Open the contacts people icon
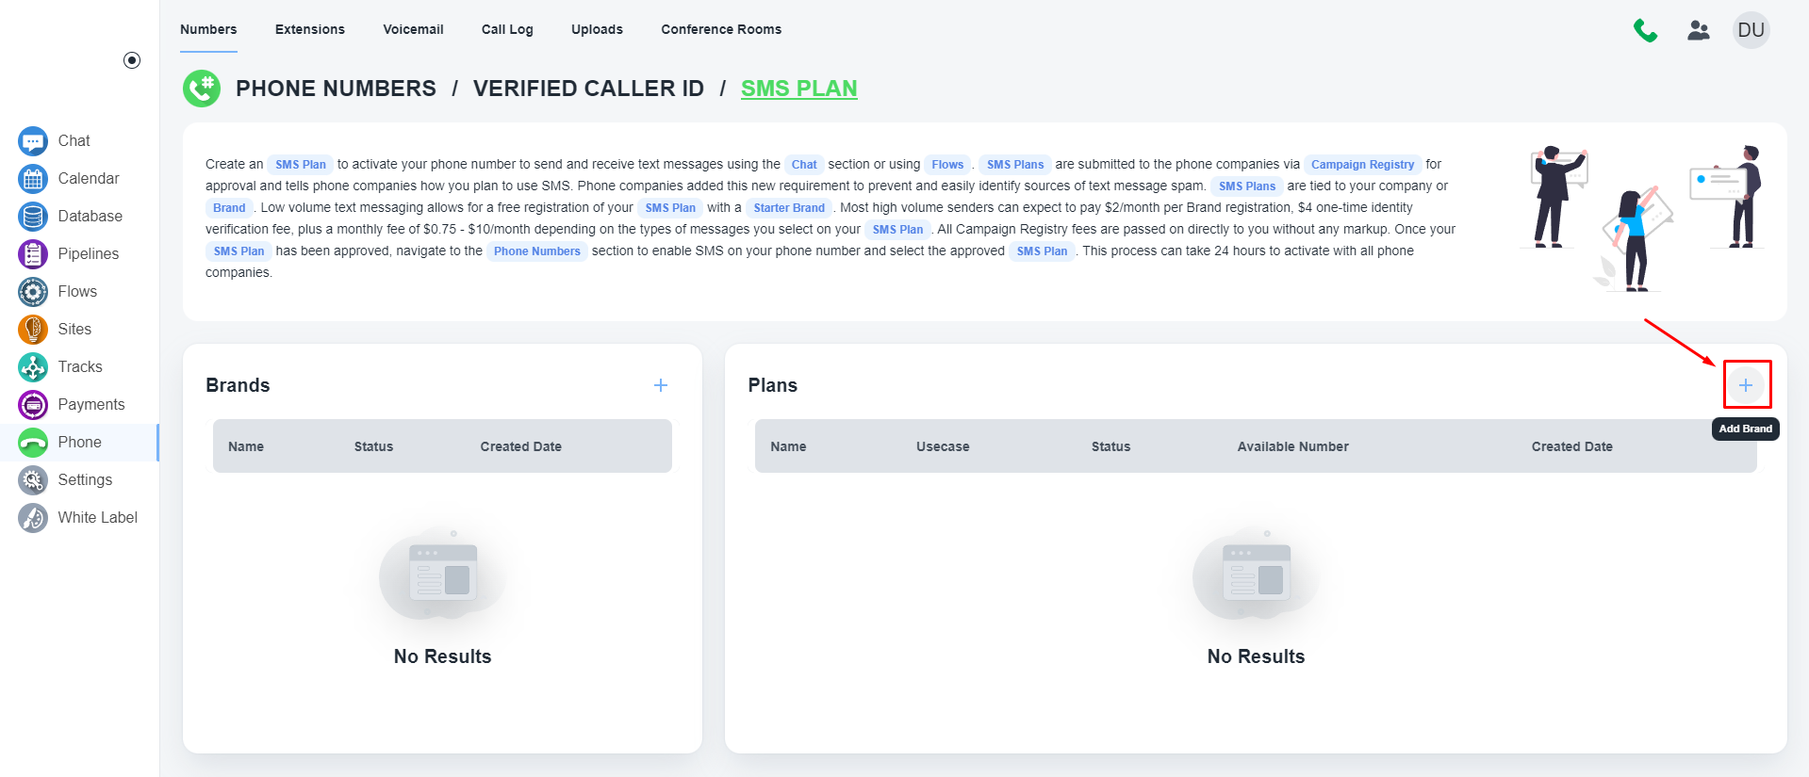 (1699, 30)
